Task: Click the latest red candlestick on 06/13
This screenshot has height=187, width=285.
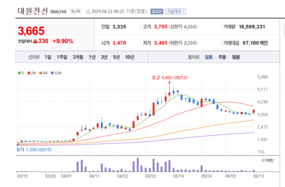Action: 254,111
